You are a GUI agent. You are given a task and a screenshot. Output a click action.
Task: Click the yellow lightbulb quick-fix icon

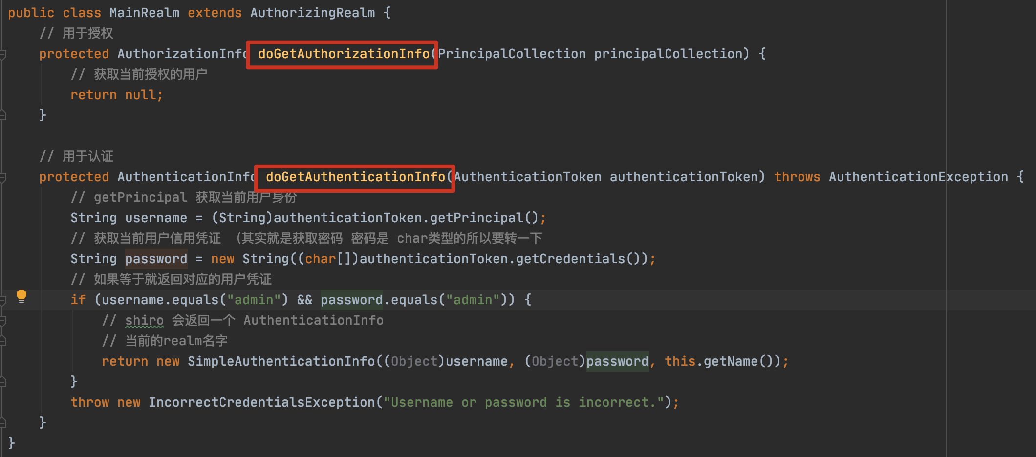(22, 296)
